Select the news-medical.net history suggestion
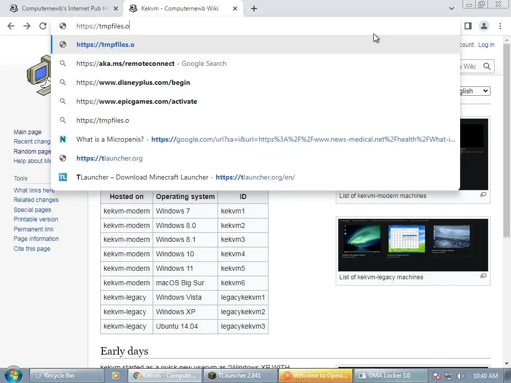Image resolution: width=511 pixels, height=383 pixels. click(x=255, y=140)
